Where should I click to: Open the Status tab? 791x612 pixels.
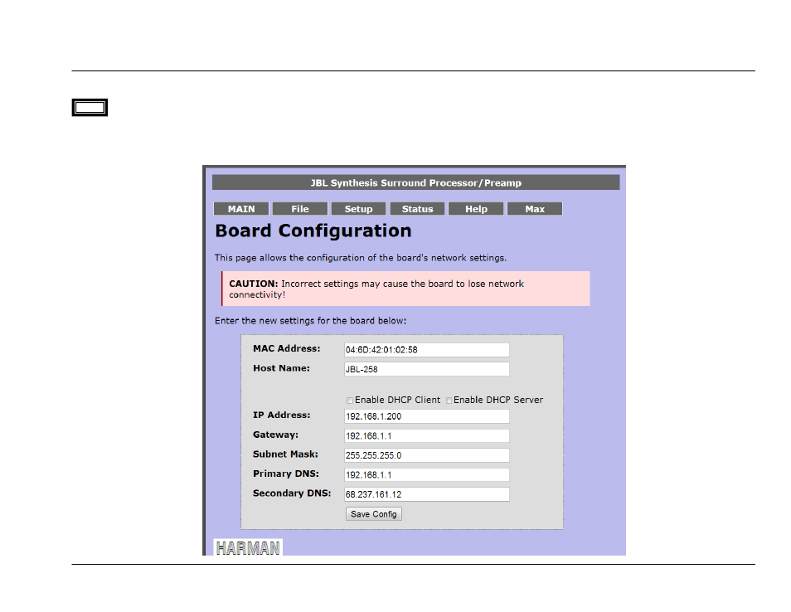pyautogui.click(x=417, y=209)
